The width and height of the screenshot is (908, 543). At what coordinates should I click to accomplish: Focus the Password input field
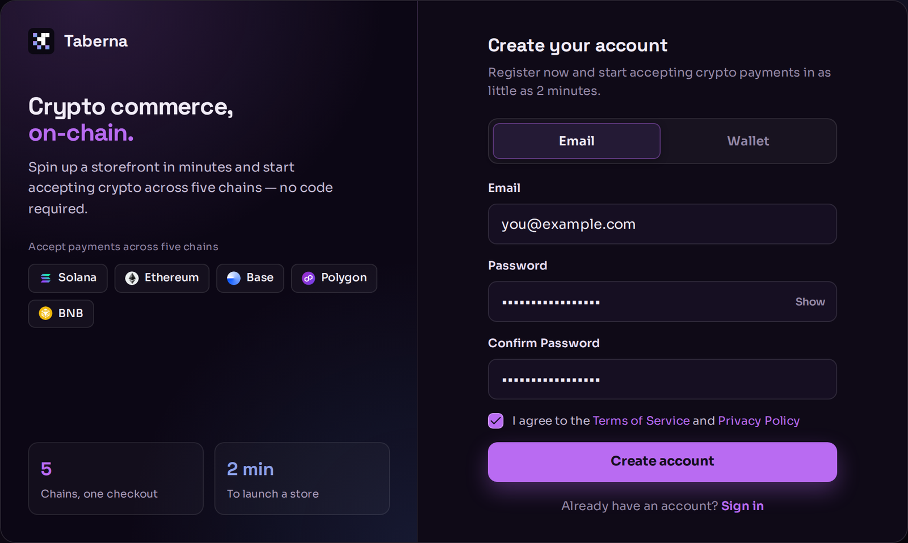(x=662, y=302)
